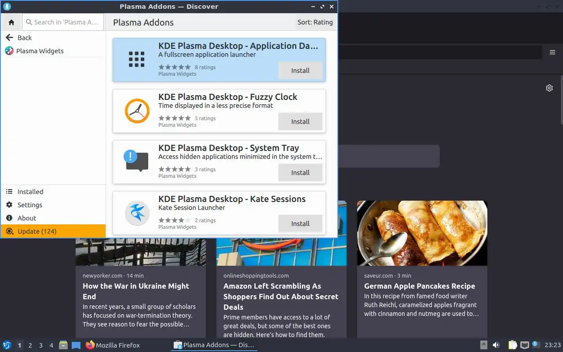Open 'Amazon Left Scrambling' article in Firefox
The width and height of the screenshot is (563, 352).
click(x=281, y=297)
